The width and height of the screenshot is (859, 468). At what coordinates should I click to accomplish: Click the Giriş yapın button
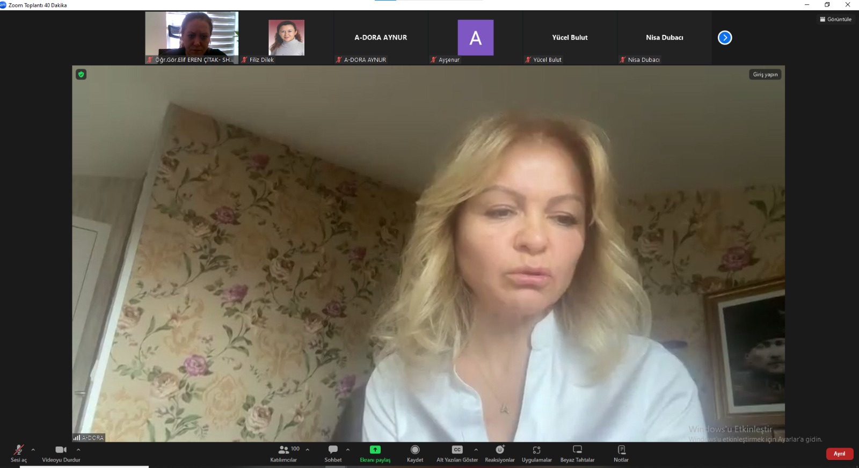point(765,75)
